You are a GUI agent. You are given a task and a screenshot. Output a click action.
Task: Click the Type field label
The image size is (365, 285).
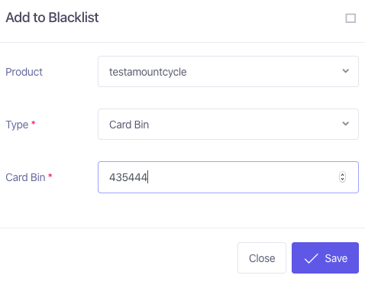pyautogui.click(x=17, y=125)
